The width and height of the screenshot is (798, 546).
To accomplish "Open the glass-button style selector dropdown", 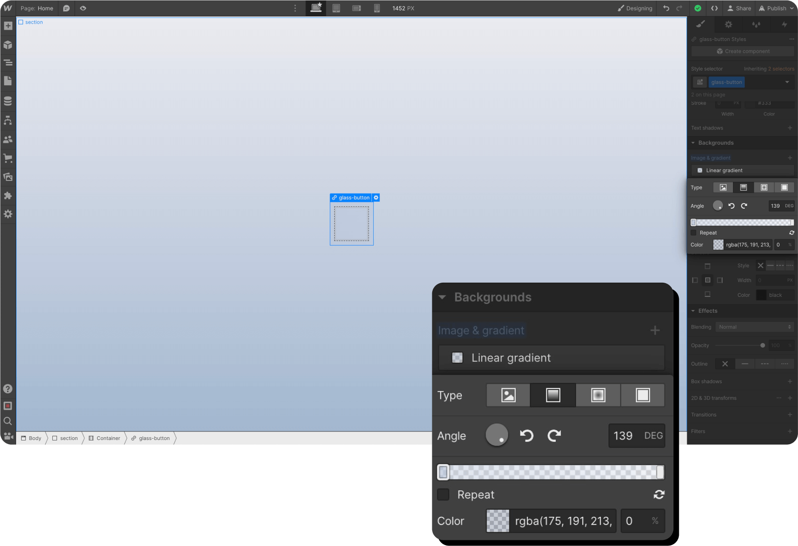I will pyautogui.click(x=786, y=82).
